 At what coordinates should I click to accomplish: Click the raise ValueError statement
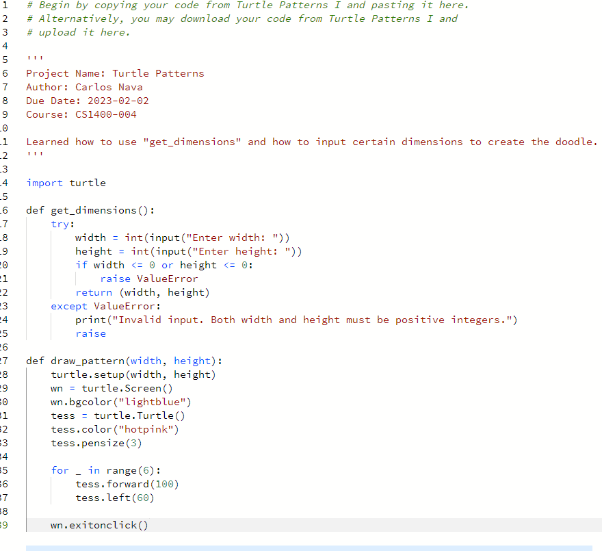click(148, 278)
